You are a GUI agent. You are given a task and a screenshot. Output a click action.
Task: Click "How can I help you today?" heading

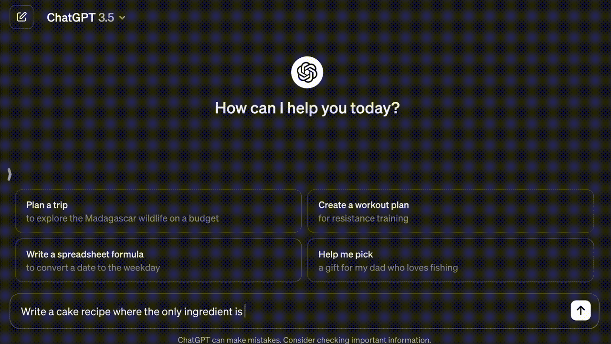(307, 108)
